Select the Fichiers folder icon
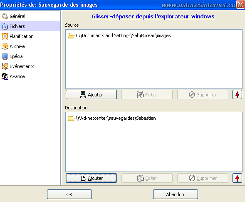This screenshot has width=245, height=202. coord(5,26)
